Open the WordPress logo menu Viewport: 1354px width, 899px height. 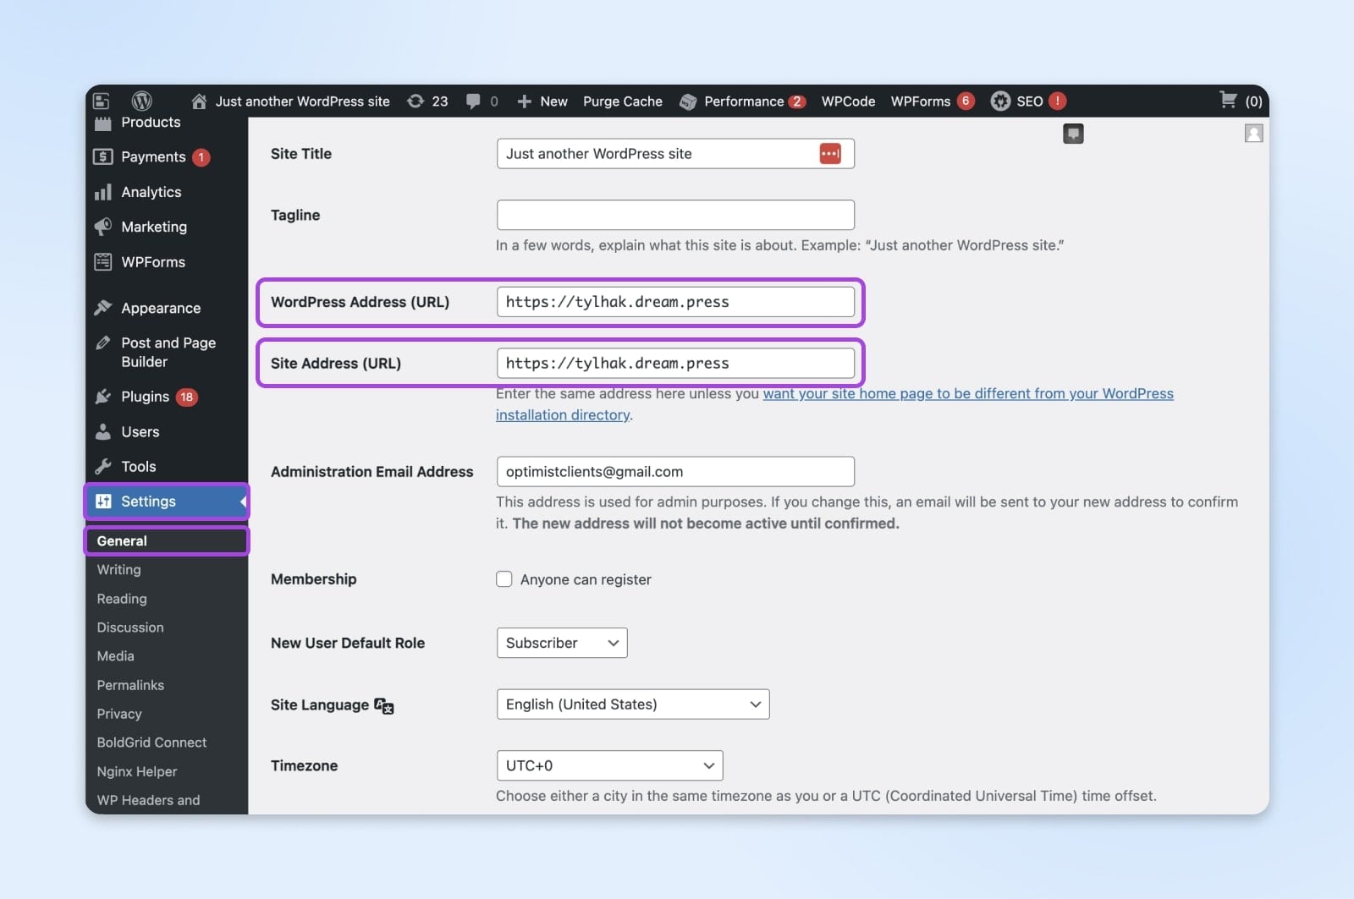(x=140, y=101)
